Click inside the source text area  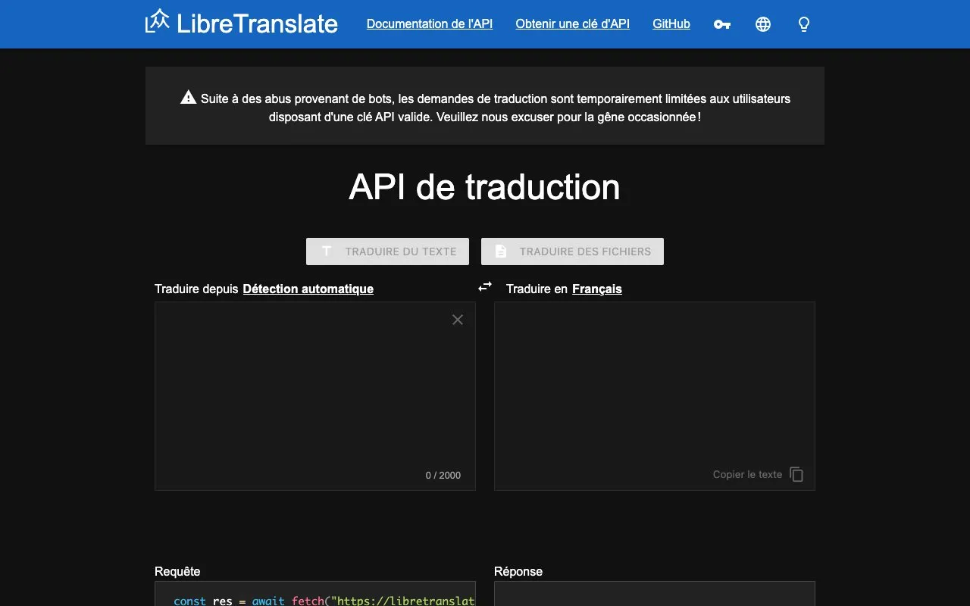pos(315,396)
